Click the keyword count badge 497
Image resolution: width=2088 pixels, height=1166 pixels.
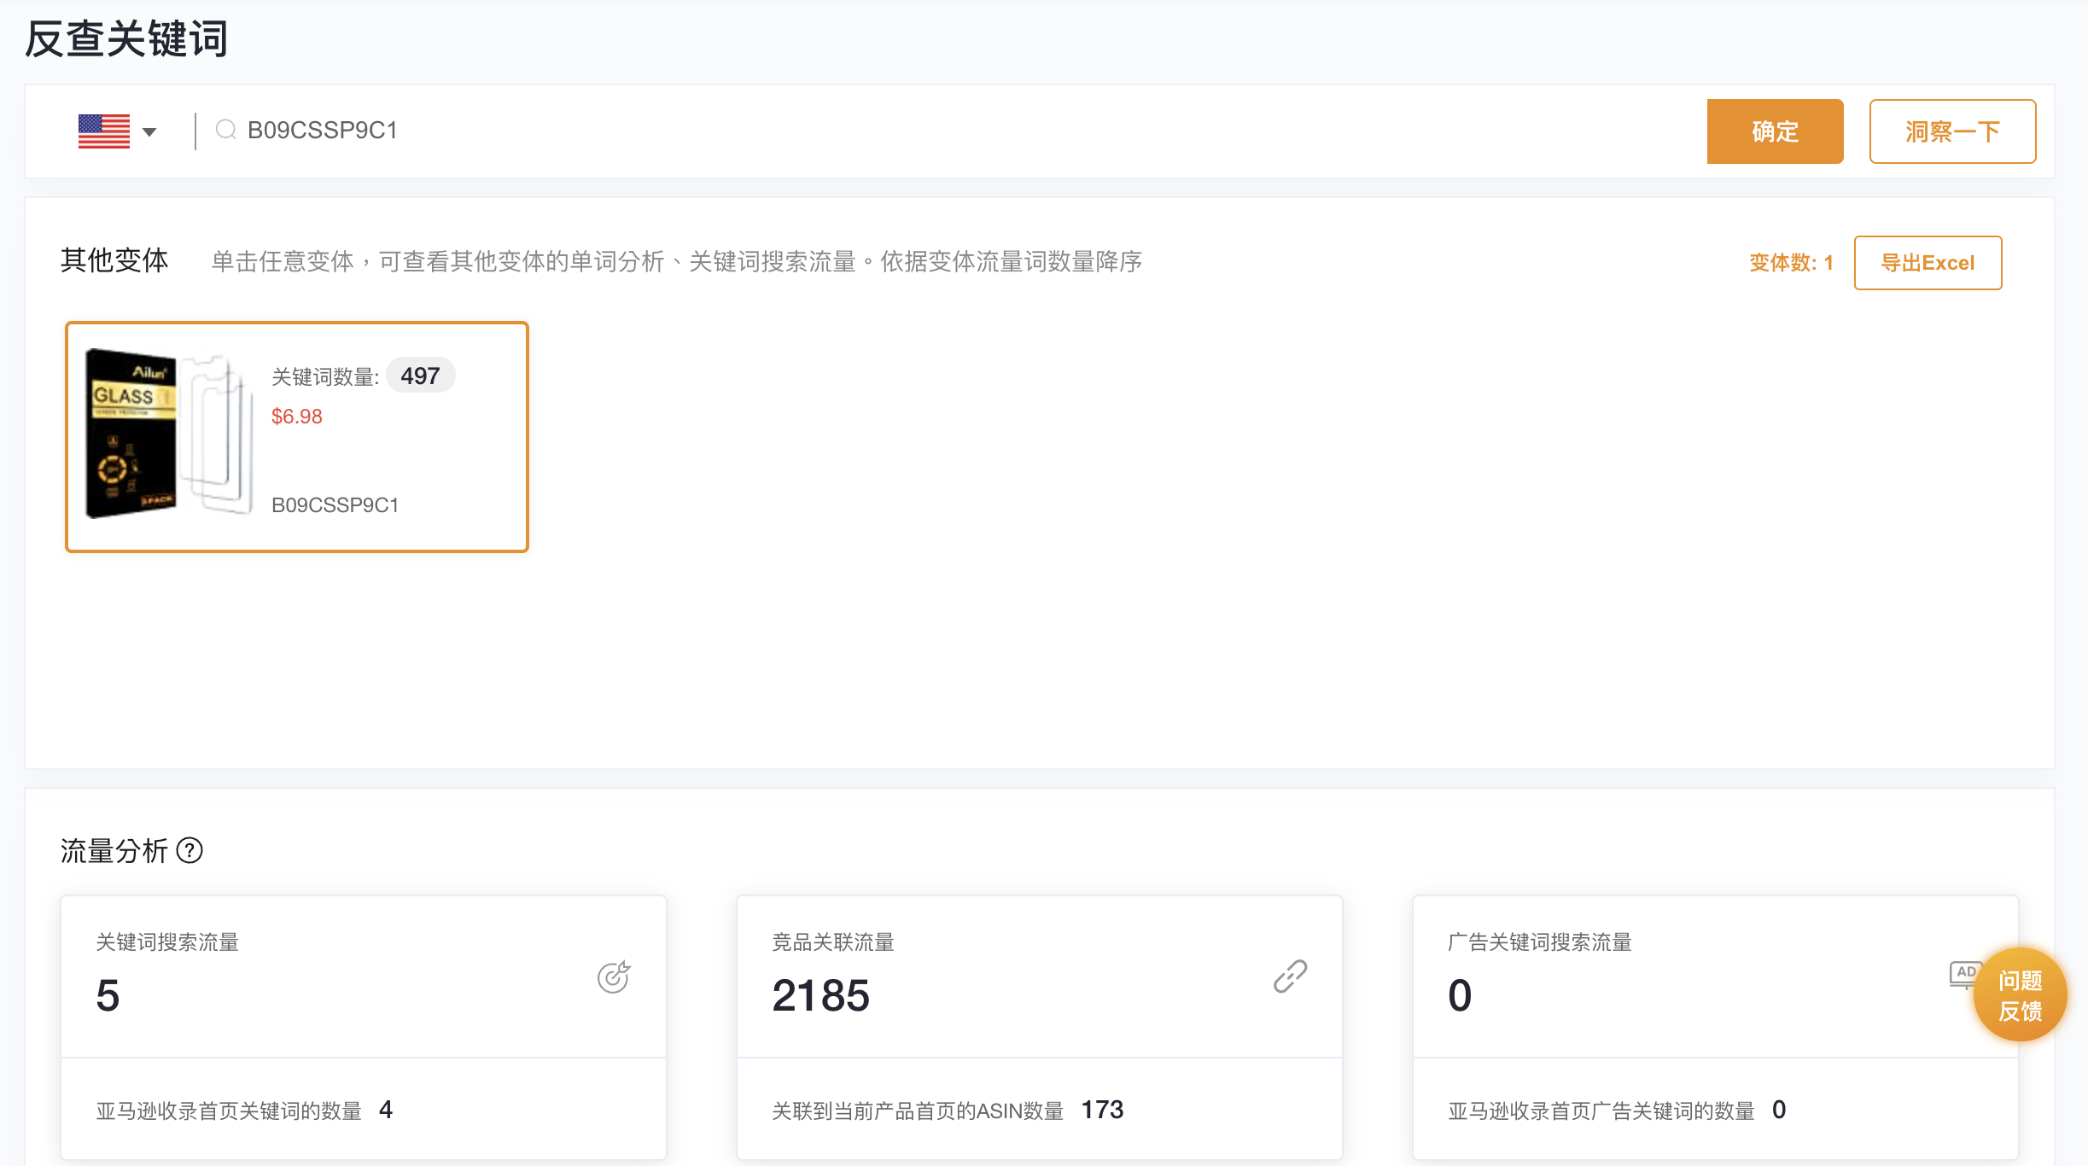click(420, 376)
